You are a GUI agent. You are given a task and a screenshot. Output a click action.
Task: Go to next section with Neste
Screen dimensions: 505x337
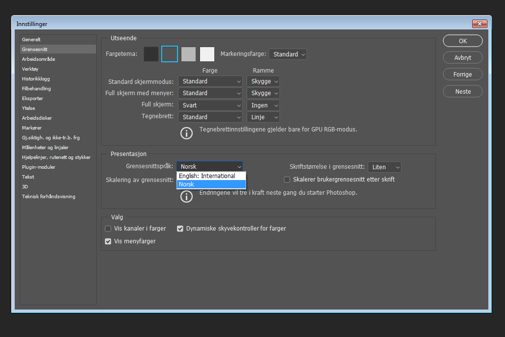463,92
